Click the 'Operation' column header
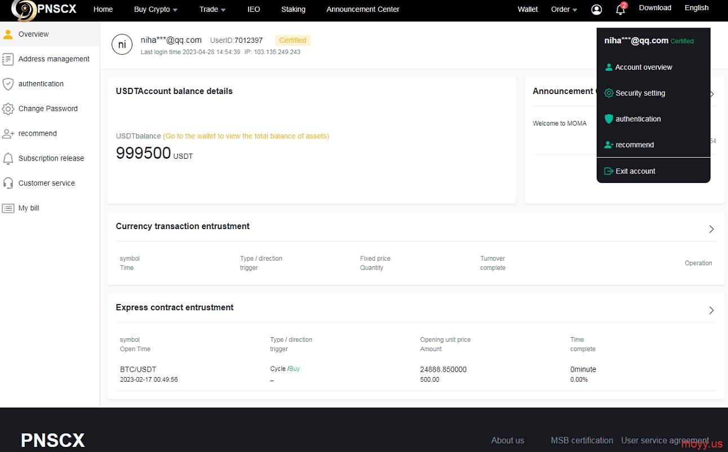Screen dimensions: 728x452 [698, 263]
